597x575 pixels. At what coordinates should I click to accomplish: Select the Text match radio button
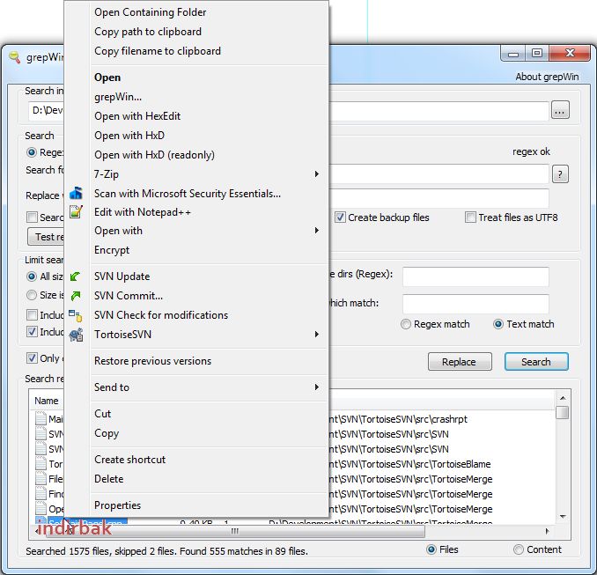pyautogui.click(x=498, y=324)
